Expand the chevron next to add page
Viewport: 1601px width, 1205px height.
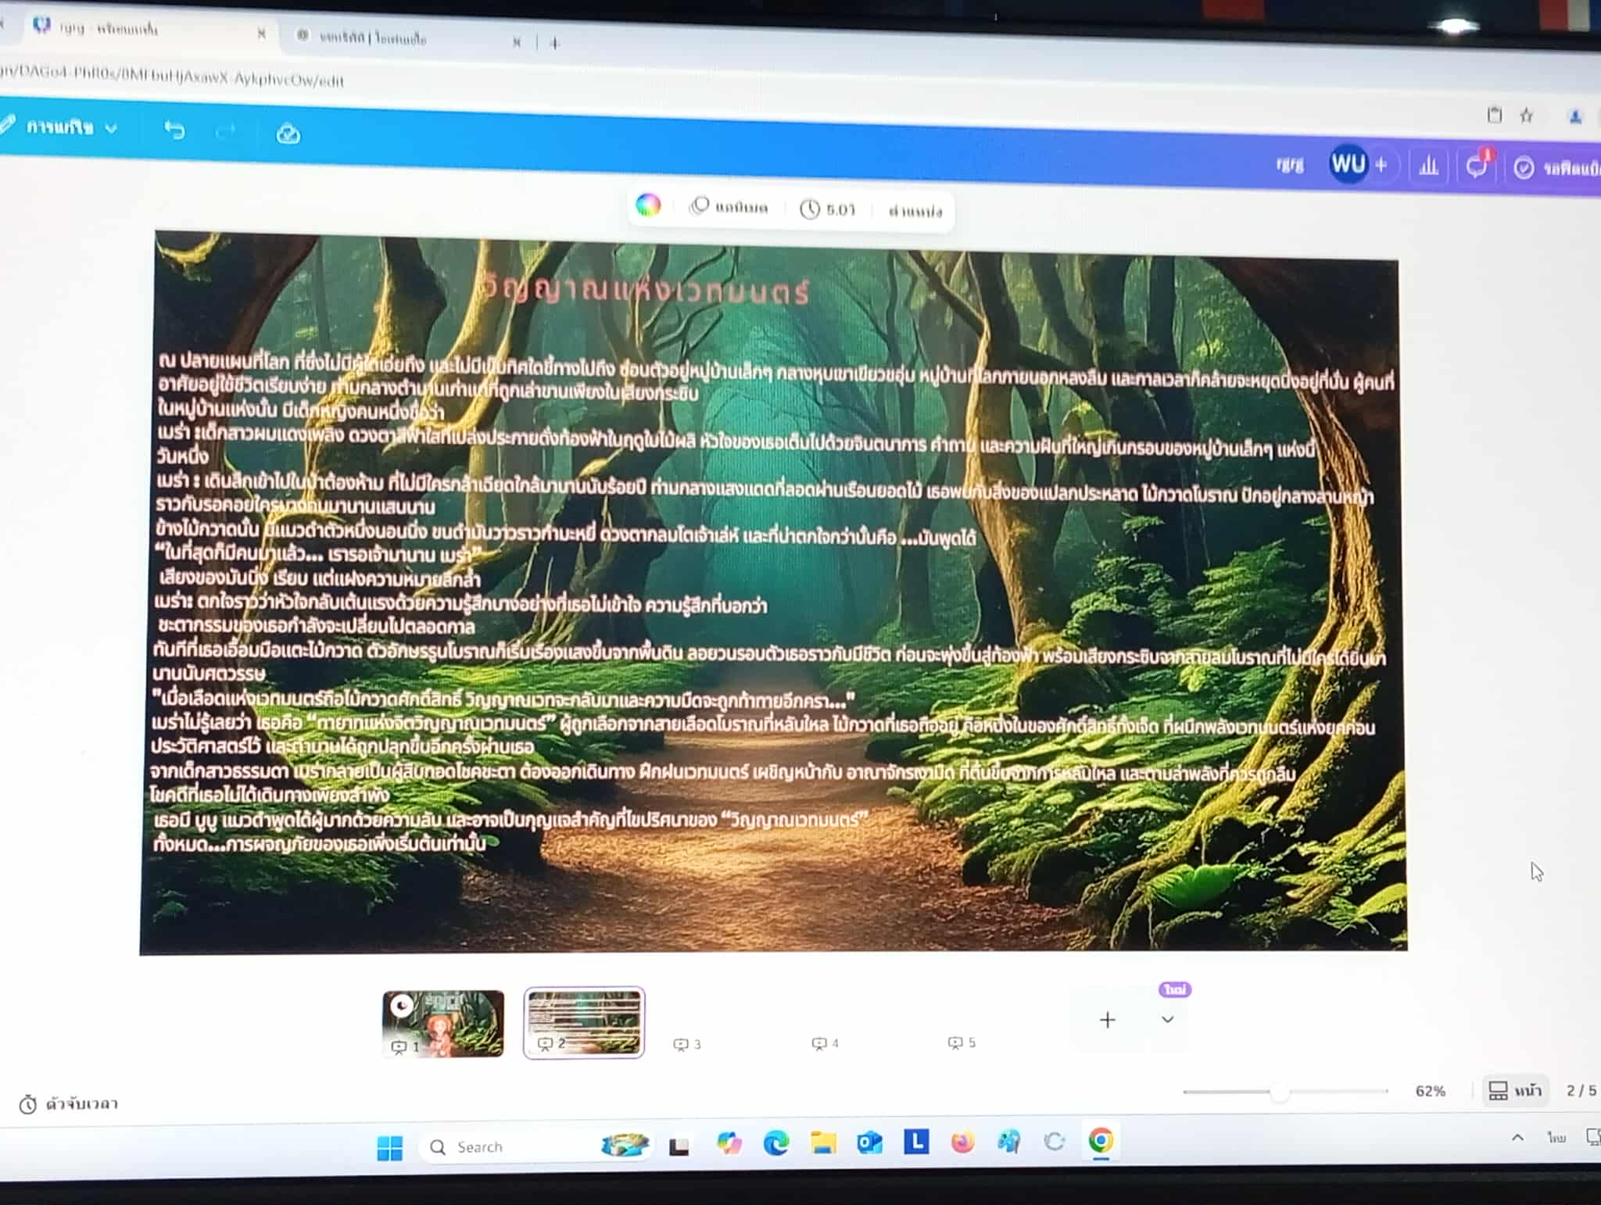1167,1019
